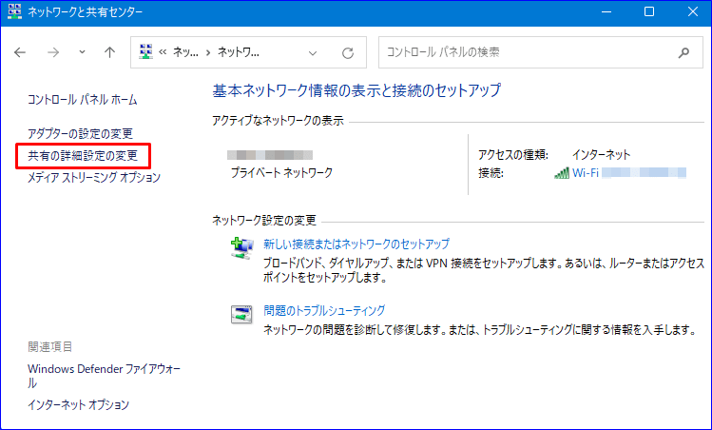Viewport: 712px width, 430px height.
Task: Maximize the ネットワークと共有センター window
Action: (649, 11)
